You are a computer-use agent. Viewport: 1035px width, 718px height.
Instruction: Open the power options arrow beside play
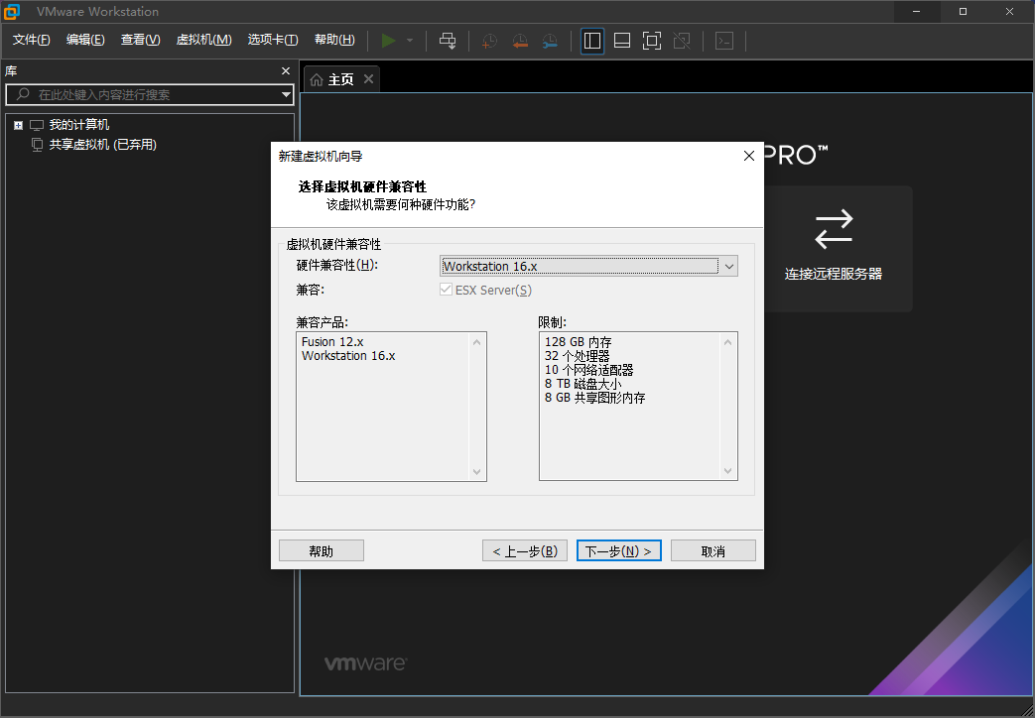coord(410,41)
